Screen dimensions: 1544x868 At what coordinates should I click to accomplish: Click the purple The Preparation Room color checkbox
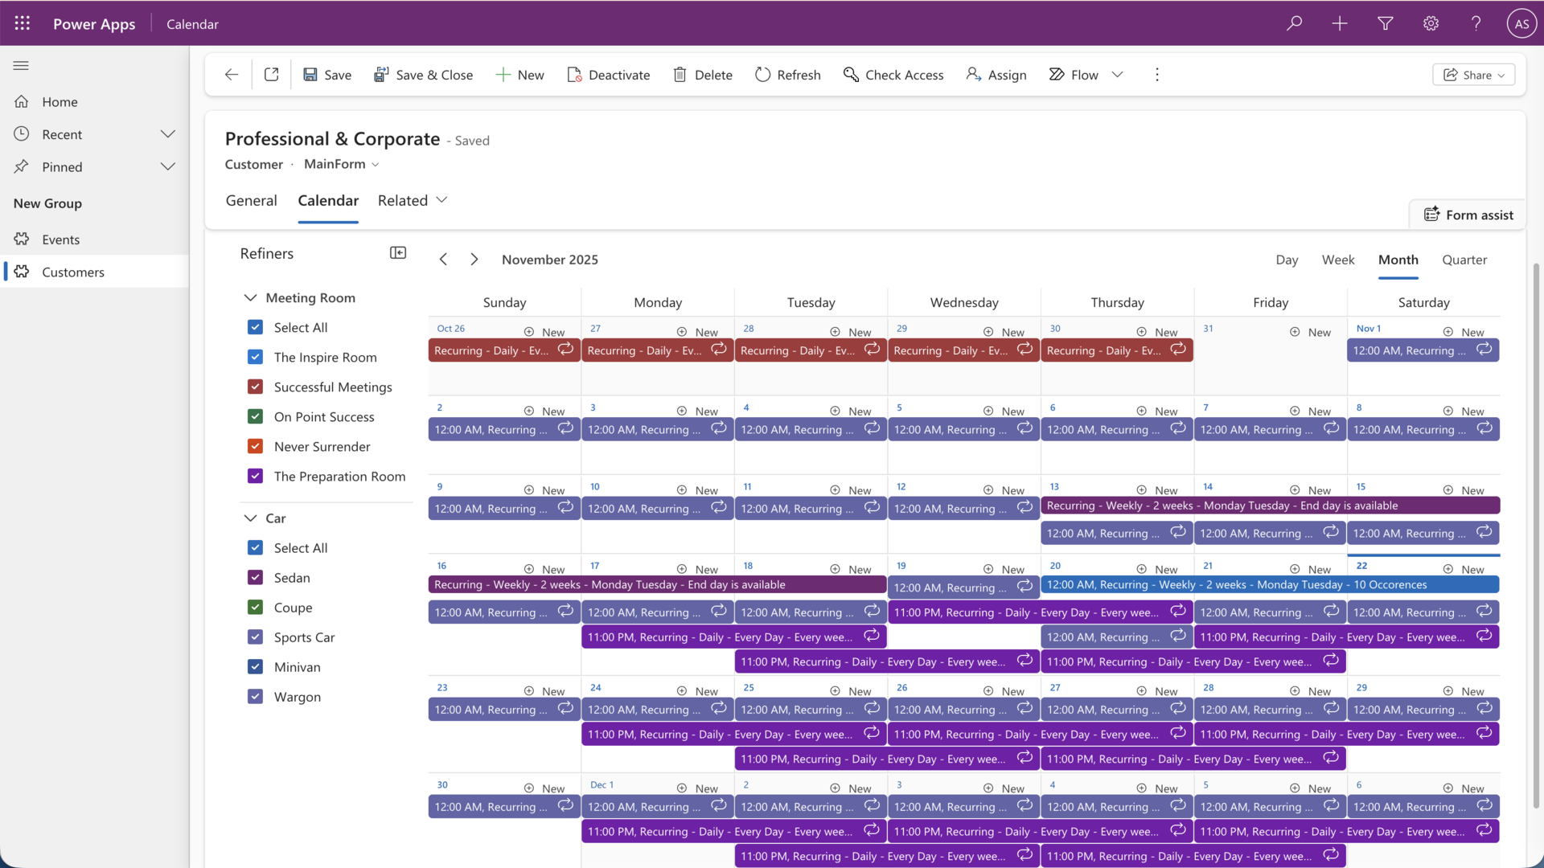pos(255,476)
